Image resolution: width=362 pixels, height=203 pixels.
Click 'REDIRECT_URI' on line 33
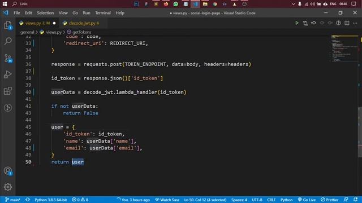pos(128,43)
